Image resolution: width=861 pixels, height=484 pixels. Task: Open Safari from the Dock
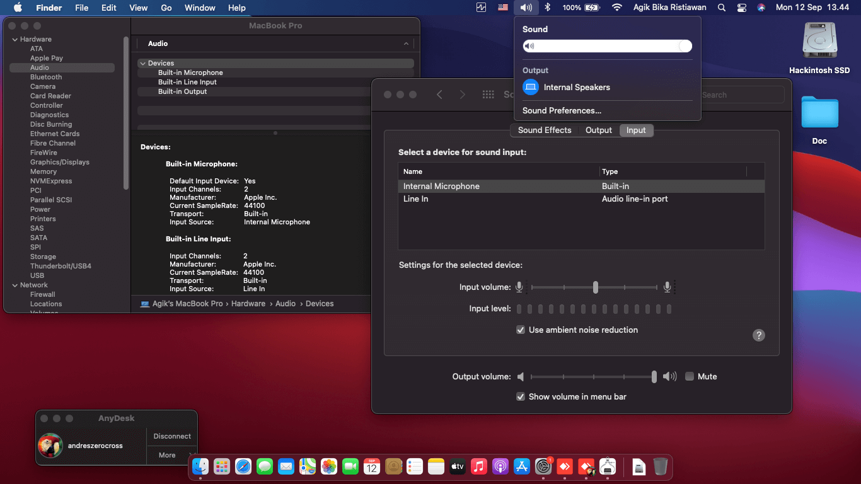(243, 466)
